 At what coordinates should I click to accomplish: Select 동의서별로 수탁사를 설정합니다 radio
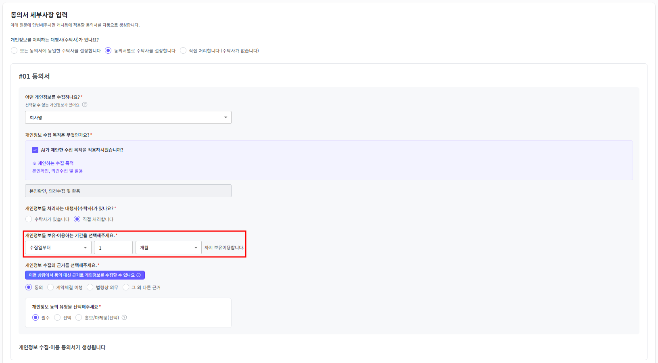pos(108,50)
